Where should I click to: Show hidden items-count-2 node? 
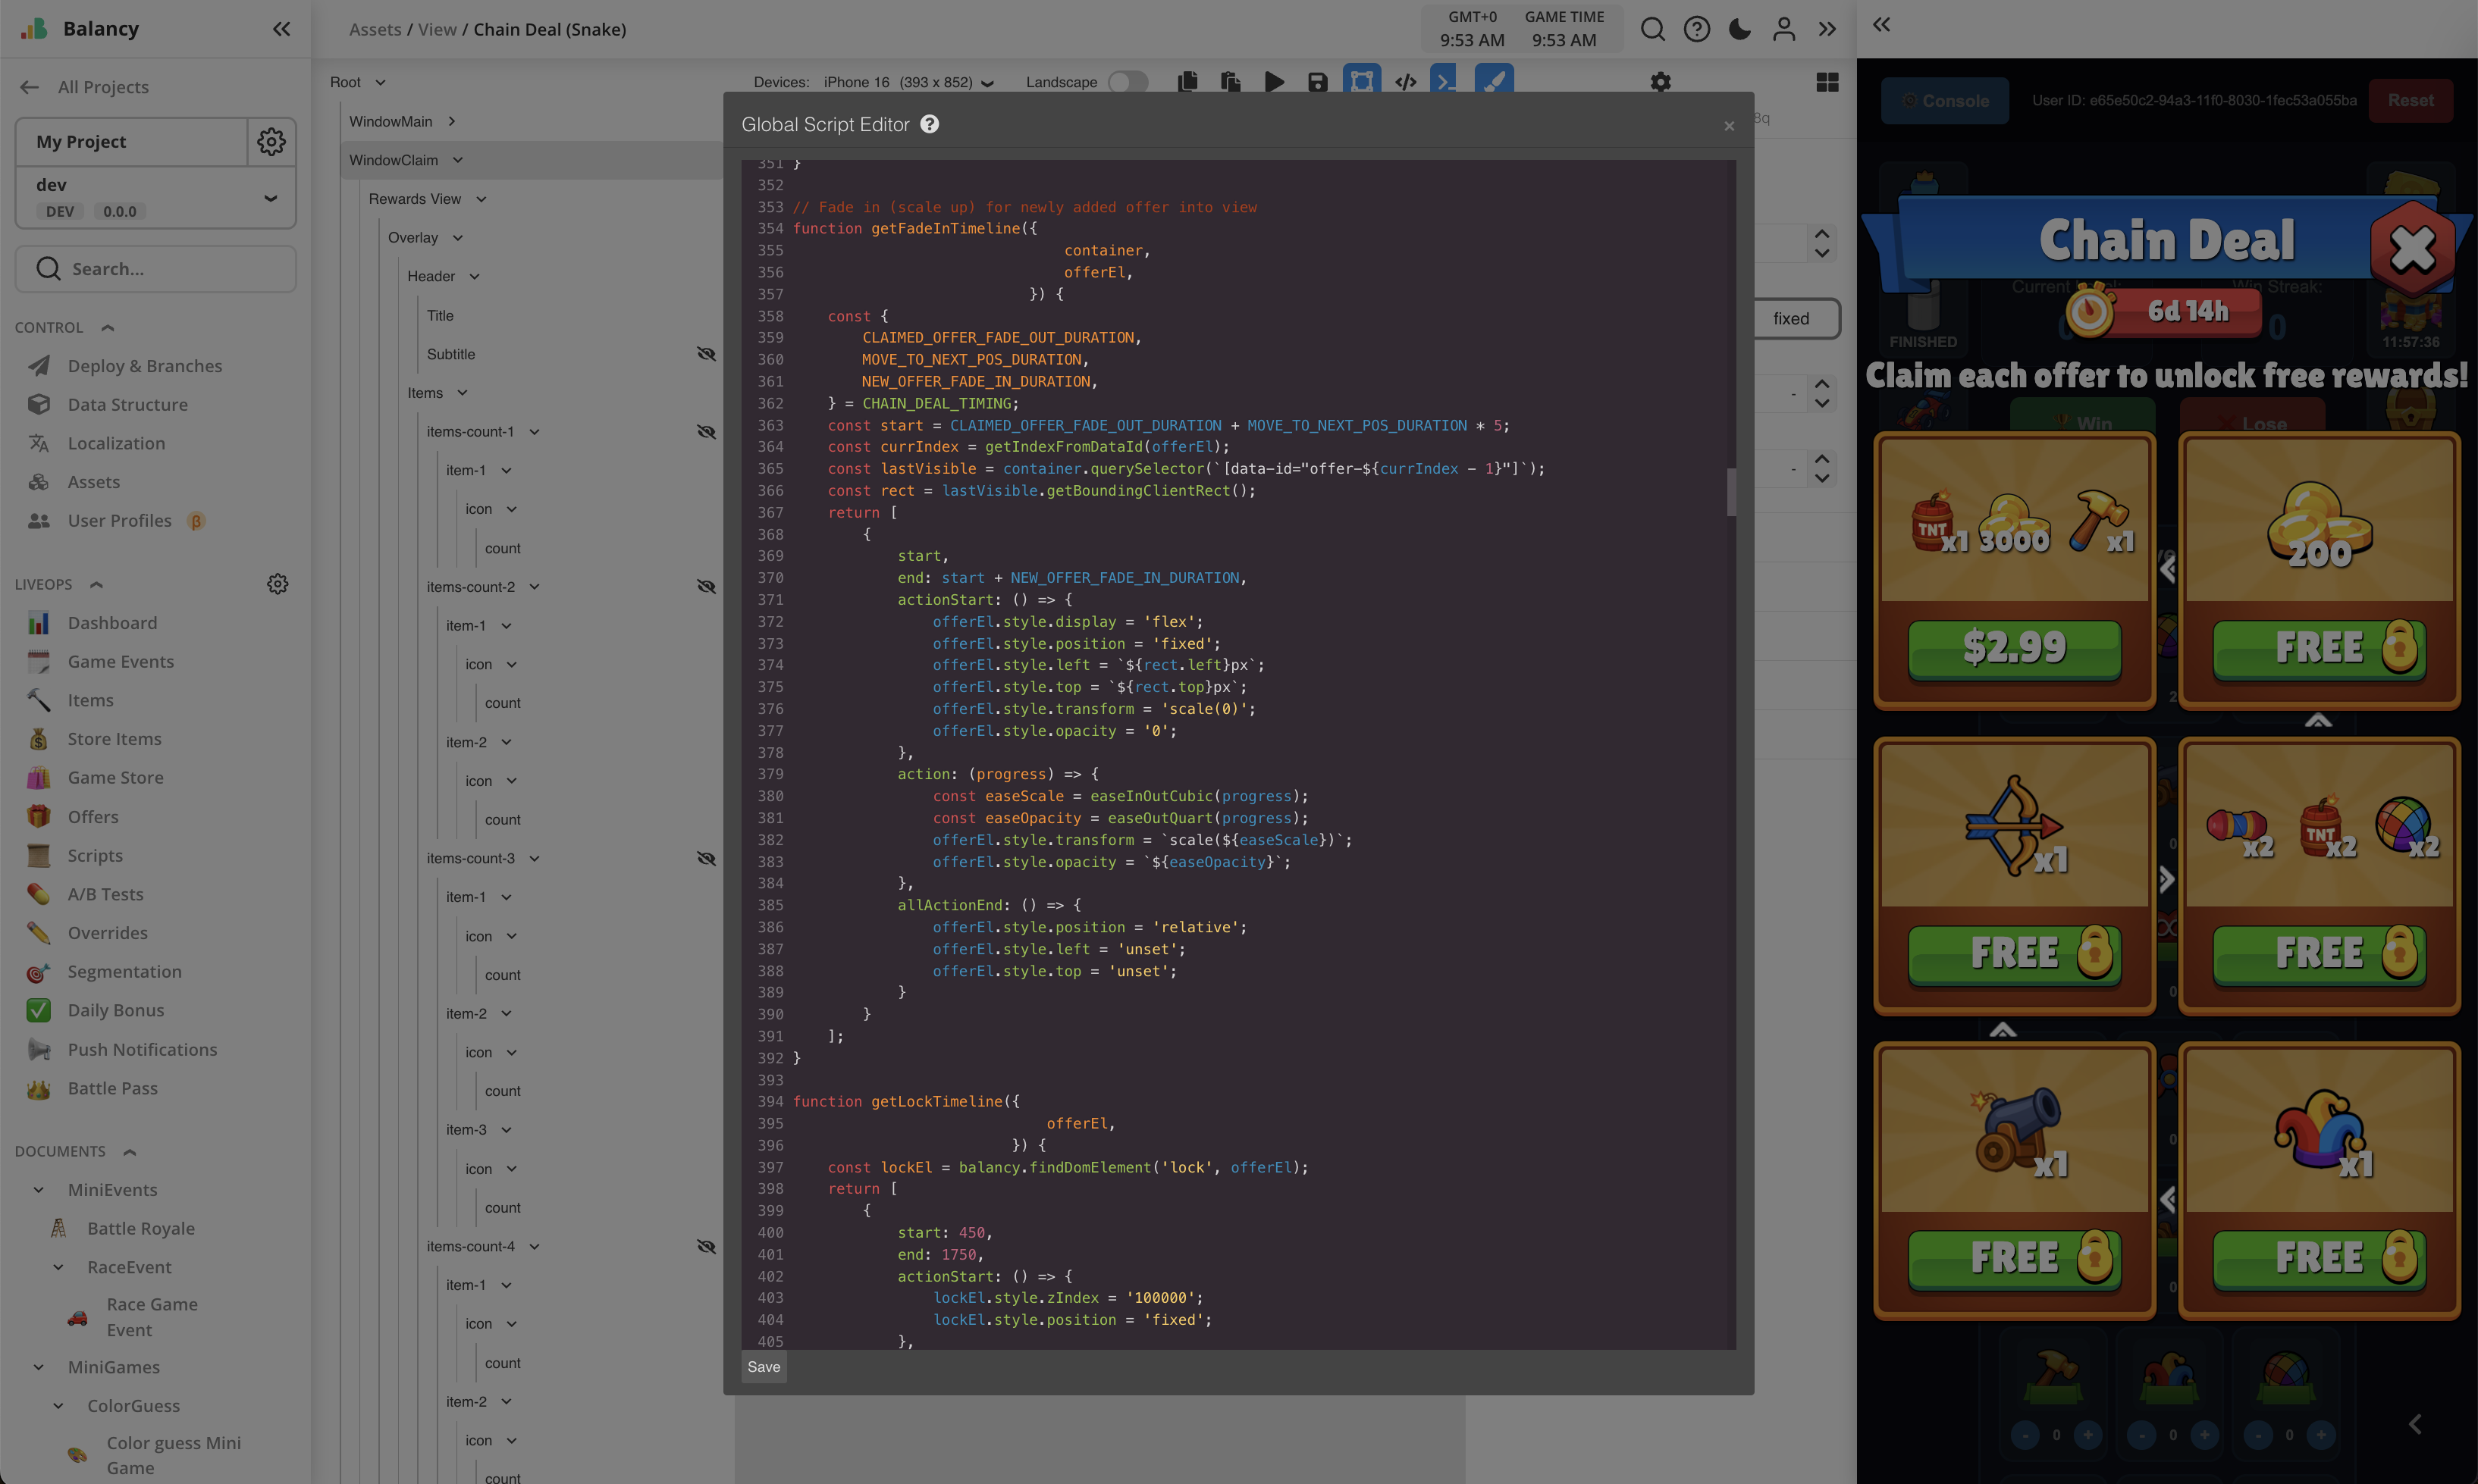click(706, 587)
